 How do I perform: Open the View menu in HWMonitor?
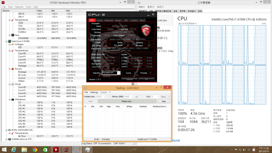(x=11, y=7)
